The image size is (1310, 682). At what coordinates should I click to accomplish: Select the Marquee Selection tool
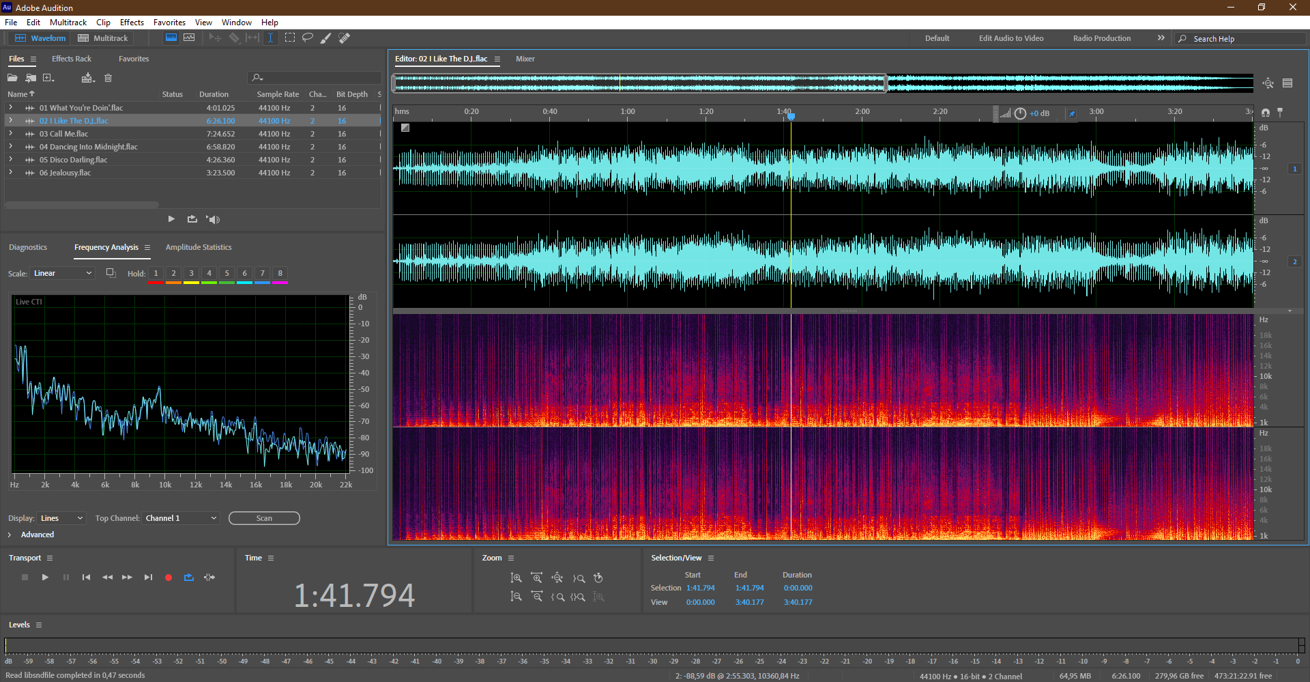[x=290, y=38]
